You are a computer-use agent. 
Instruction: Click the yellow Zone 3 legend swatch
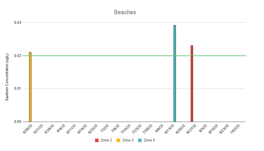click(x=119, y=141)
